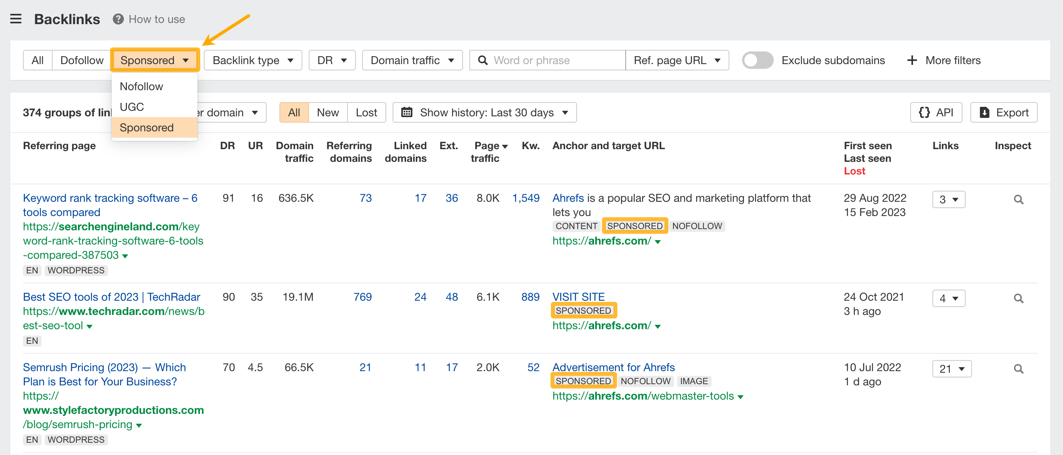Click the How to use link text
The height and width of the screenshot is (455, 1063).
click(x=156, y=19)
